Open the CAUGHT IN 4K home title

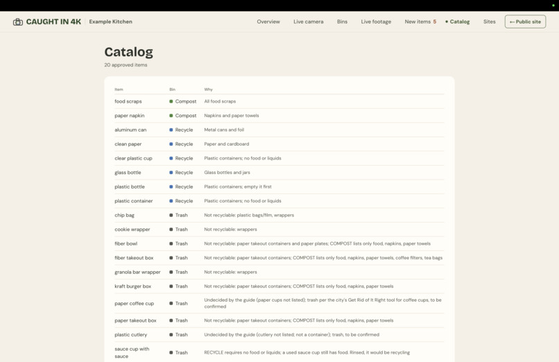pyautogui.click(x=53, y=21)
